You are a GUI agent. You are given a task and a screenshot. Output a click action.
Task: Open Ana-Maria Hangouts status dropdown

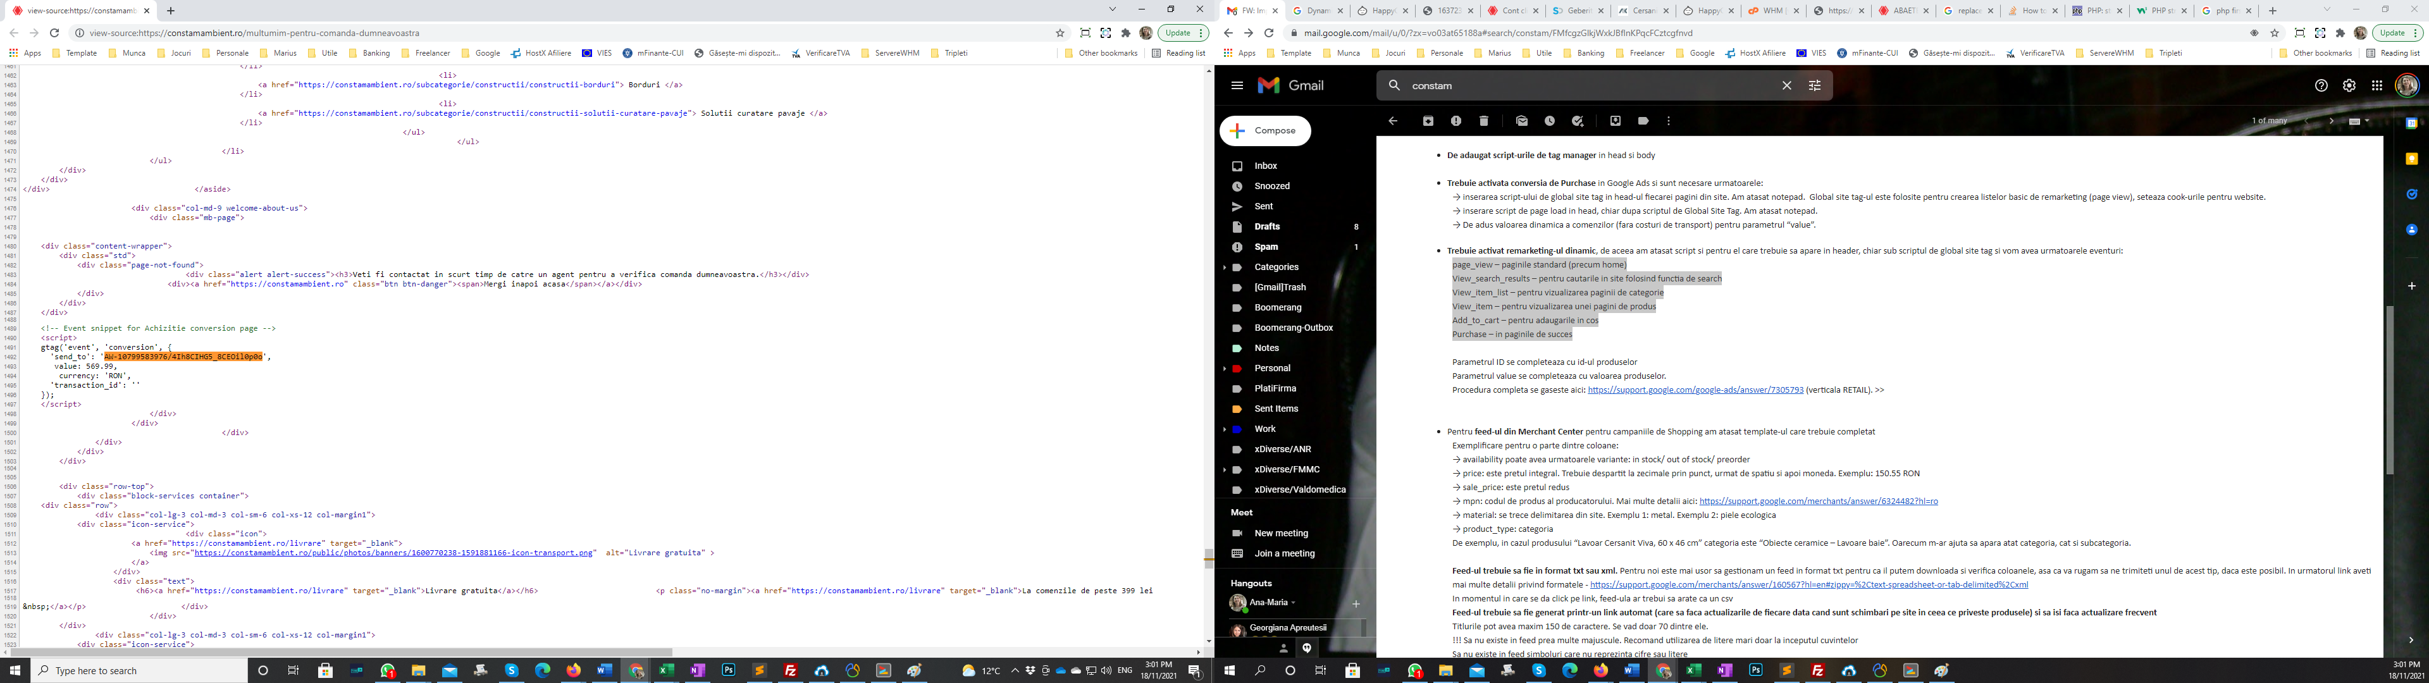(x=1294, y=603)
